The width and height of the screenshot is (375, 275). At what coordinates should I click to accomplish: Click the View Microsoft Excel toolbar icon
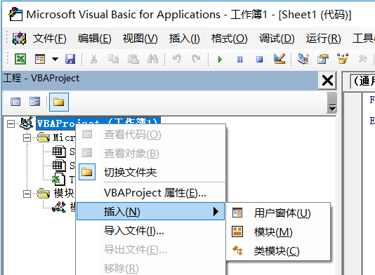pyautogui.click(x=20, y=59)
